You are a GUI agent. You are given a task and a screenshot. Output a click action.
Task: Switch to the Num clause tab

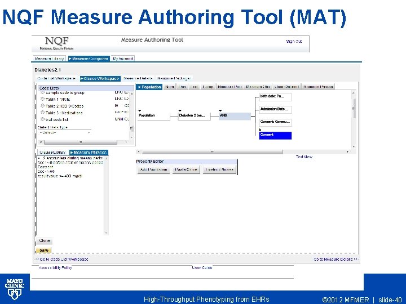170,87
